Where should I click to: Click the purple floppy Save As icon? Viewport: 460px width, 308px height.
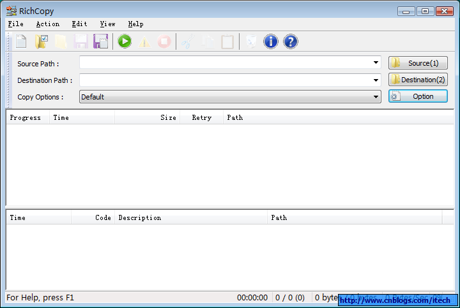[x=100, y=41]
